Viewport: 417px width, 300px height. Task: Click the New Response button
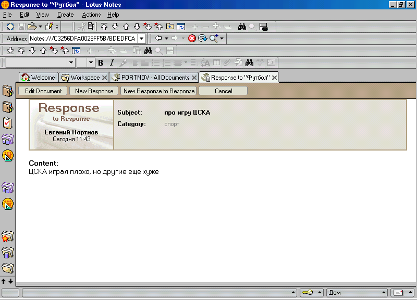click(94, 91)
